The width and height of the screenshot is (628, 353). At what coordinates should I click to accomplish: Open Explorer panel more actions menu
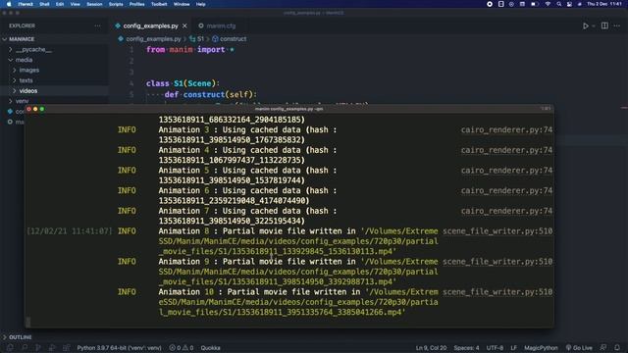click(x=98, y=25)
